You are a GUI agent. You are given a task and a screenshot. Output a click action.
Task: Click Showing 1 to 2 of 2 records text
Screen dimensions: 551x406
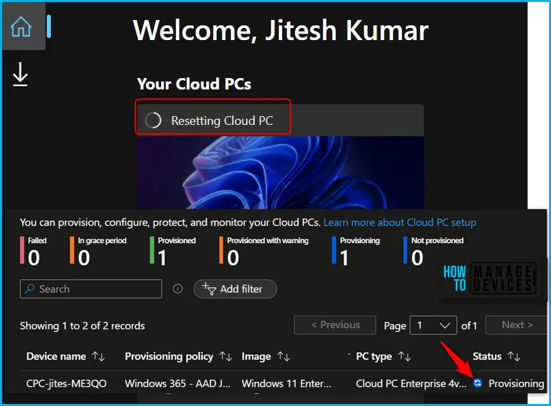[82, 326]
